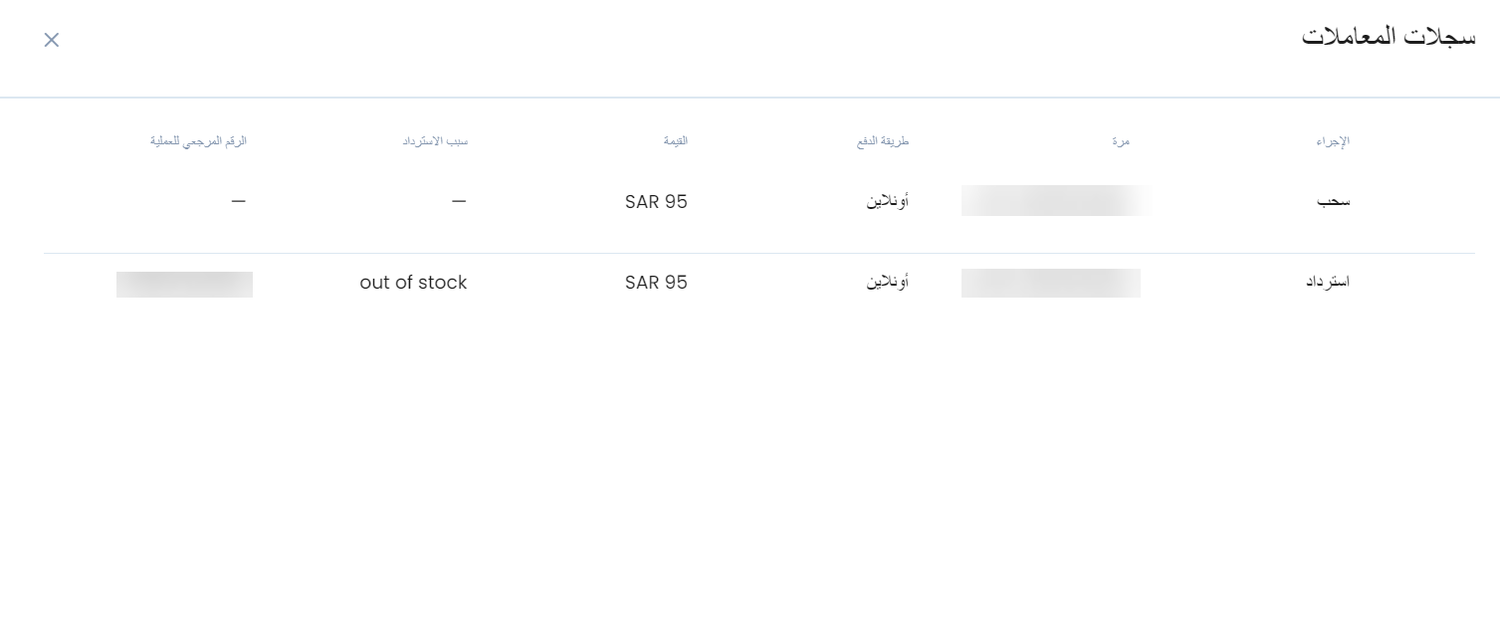The height and width of the screenshot is (639, 1500).
Task: Click the الرقم المرجعي للعملية column header
Action: pyautogui.click(x=198, y=141)
